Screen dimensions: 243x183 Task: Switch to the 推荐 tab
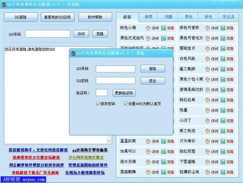[x=149, y=17]
